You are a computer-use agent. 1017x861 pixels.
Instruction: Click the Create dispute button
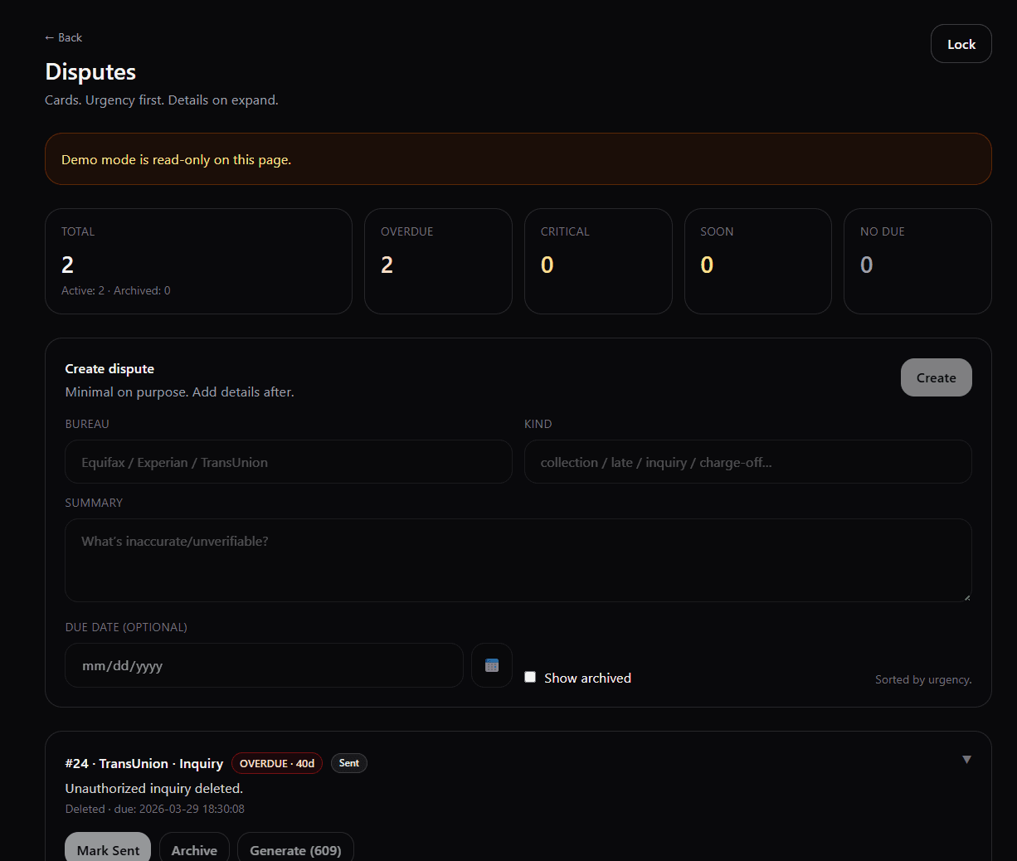[936, 377]
